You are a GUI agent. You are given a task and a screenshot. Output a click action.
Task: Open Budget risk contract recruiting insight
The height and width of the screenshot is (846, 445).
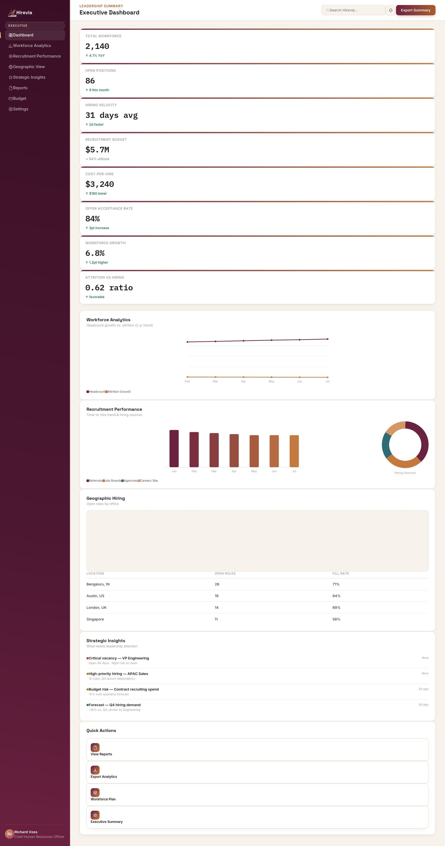[x=257, y=691]
